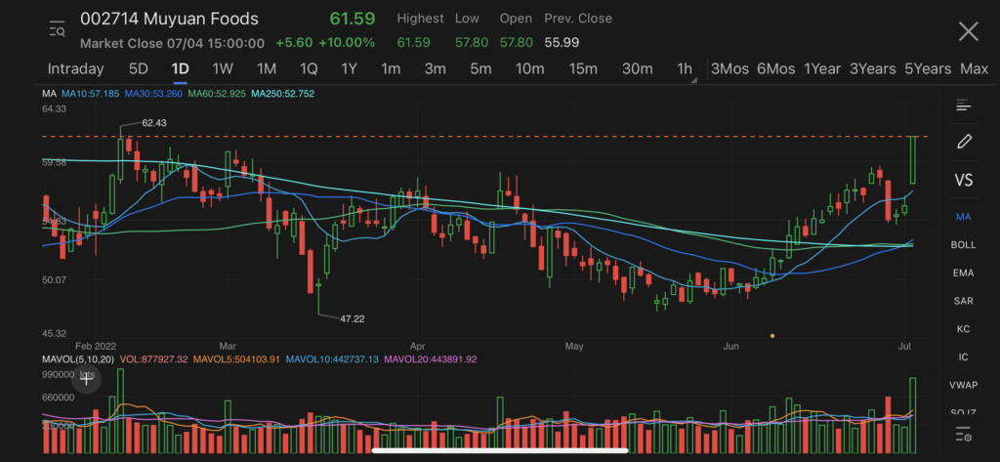Toggle VWAP indicator

tap(963, 385)
